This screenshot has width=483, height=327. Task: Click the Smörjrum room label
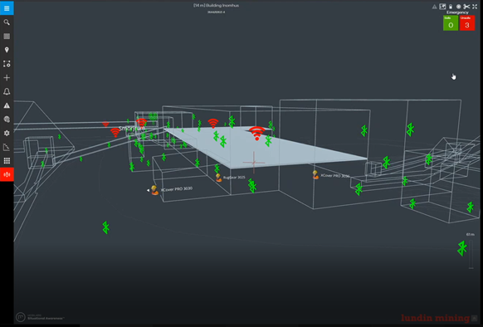tap(132, 128)
